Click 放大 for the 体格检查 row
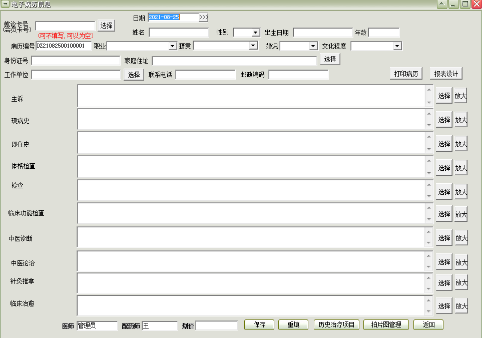The height and width of the screenshot is (338, 482). pyautogui.click(x=461, y=168)
